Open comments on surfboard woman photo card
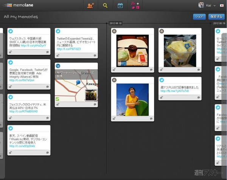227x180 pixels. [x=151, y=119]
